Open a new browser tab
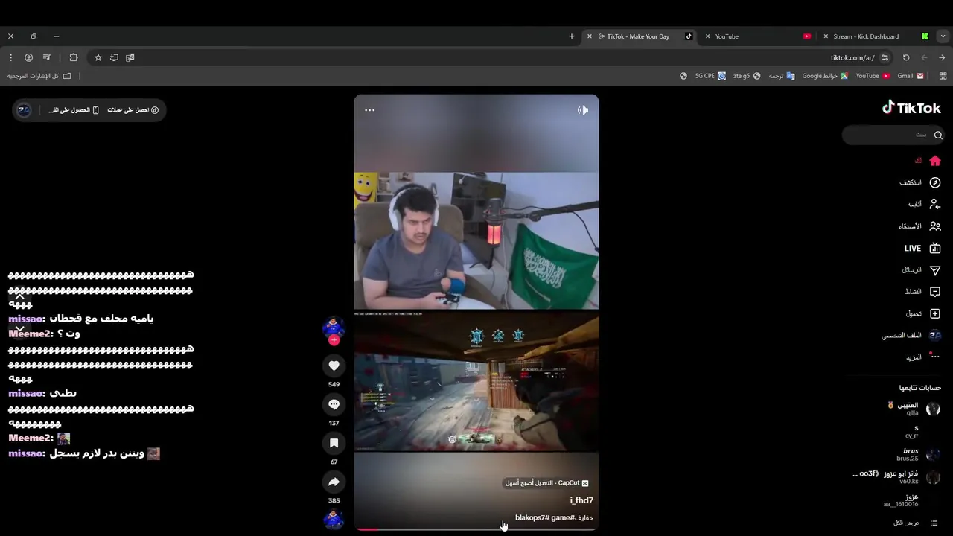This screenshot has height=536, width=953. [572, 36]
